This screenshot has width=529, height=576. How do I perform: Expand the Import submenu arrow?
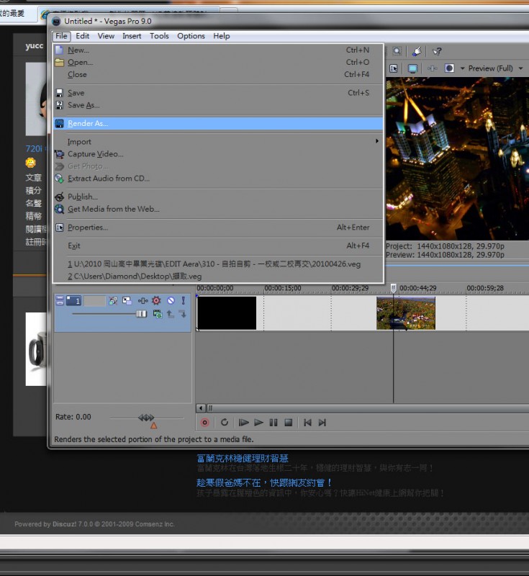(x=376, y=142)
